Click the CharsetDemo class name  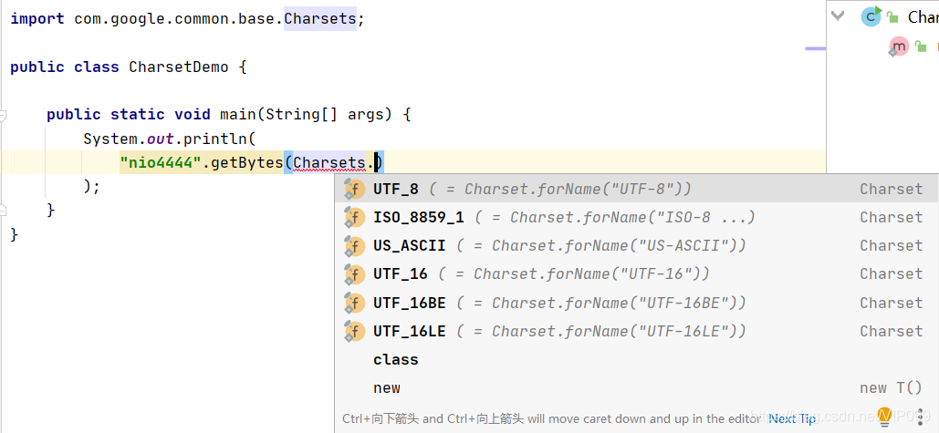pos(179,67)
